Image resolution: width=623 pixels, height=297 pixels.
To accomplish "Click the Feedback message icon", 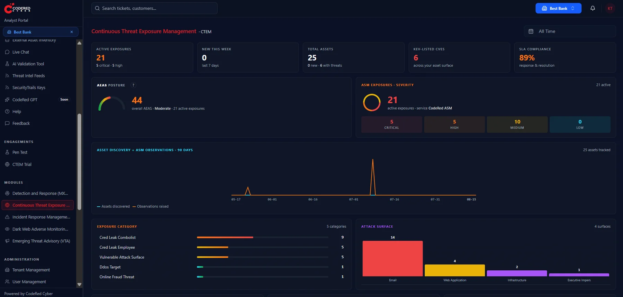I will (x=7, y=123).
